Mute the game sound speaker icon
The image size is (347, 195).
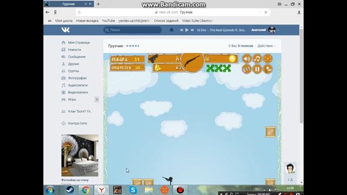pyautogui.click(x=246, y=59)
